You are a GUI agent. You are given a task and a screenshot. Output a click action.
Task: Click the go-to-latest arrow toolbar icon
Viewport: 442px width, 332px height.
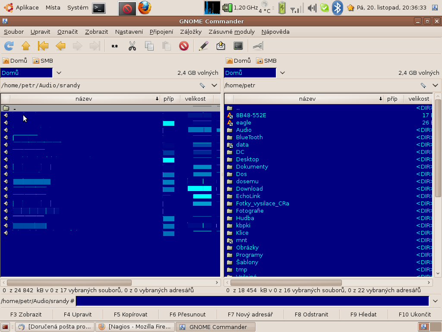(95, 46)
